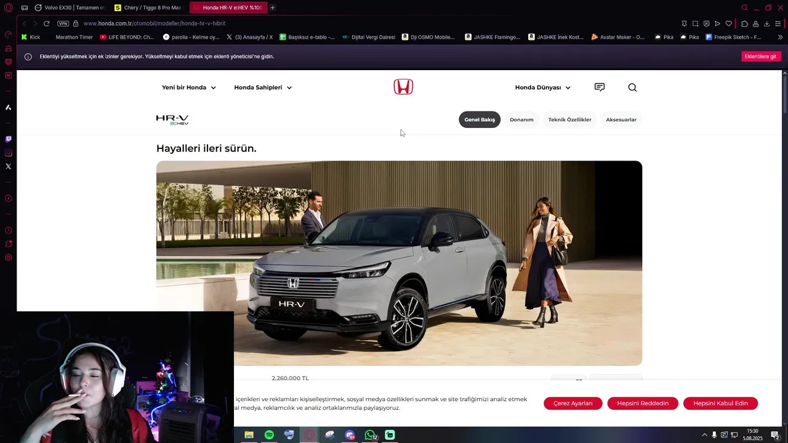This screenshot has height=443, width=788.
Task: Open the Dji OSMO Mobile bookmark
Action: (x=428, y=37)
